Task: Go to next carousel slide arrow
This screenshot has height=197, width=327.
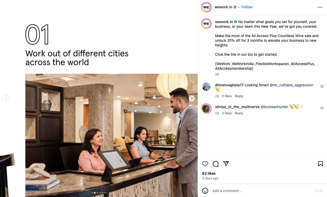Action: coord(192,98)
